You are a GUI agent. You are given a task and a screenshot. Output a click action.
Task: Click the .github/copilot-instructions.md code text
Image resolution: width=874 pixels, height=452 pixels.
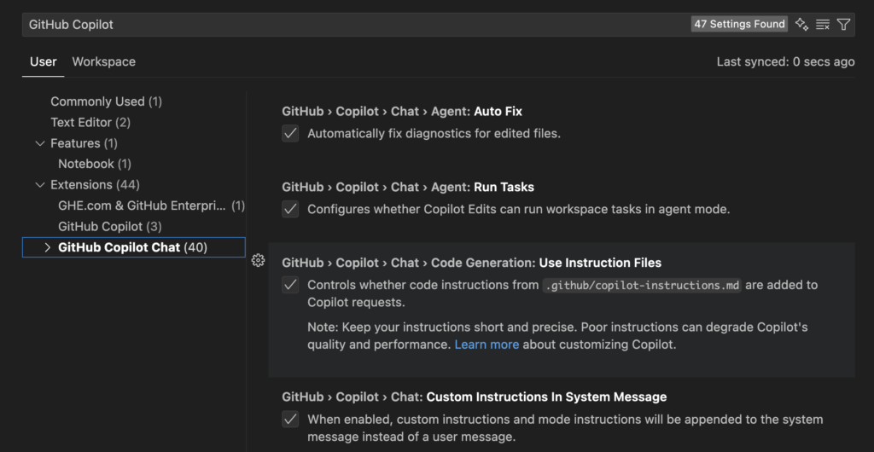pyautogui.click(x=642, y=286)
